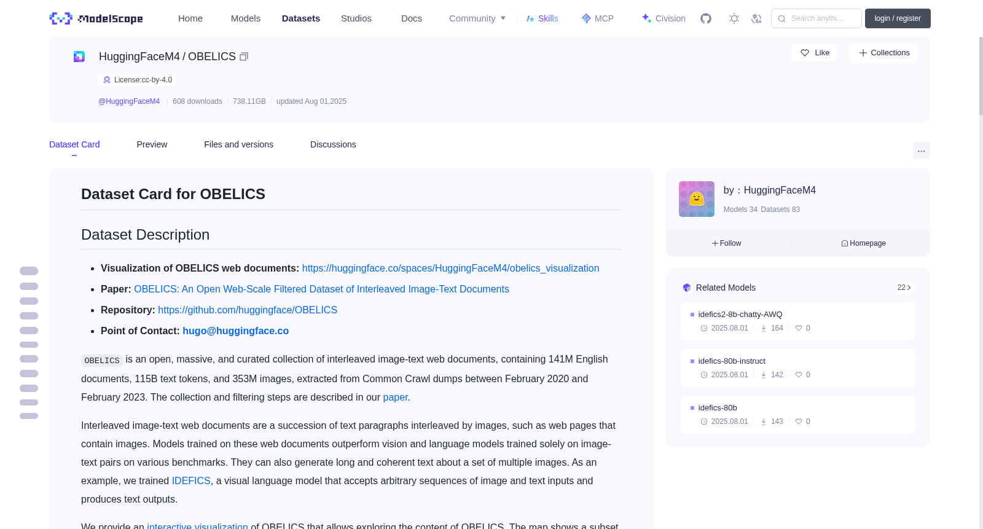The width and height of the screenshot is (983, 529).
Task: Expand the Community dropdown menu
Action: point(477,18)
